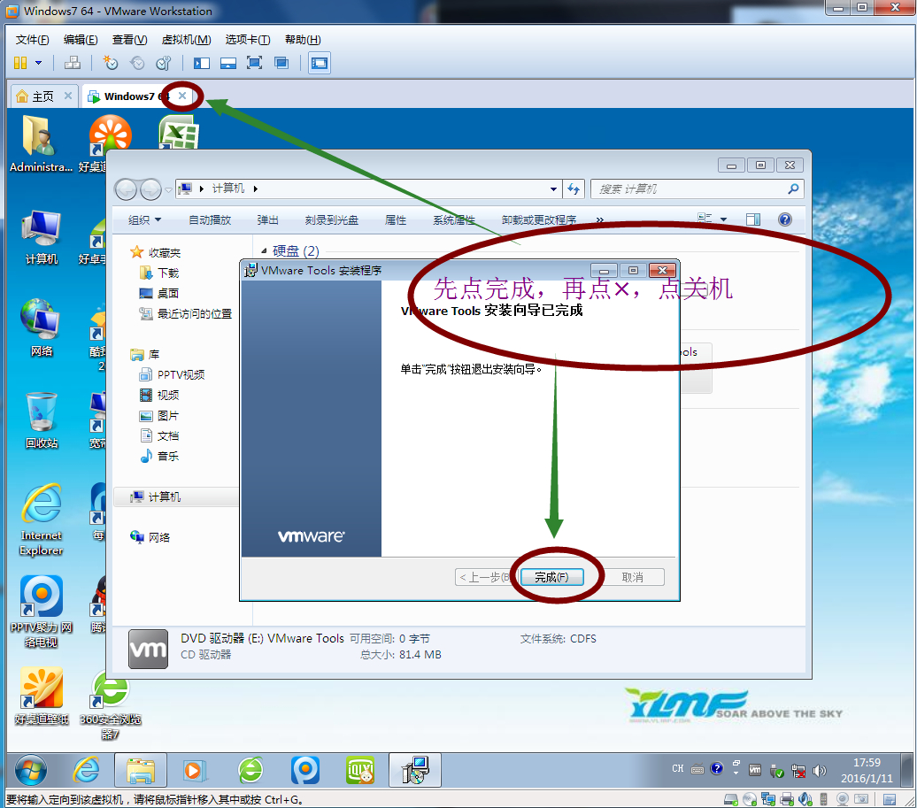Select 库 in navigation pane
Screen dimensions: 917x808
click(x=145, y=354)
